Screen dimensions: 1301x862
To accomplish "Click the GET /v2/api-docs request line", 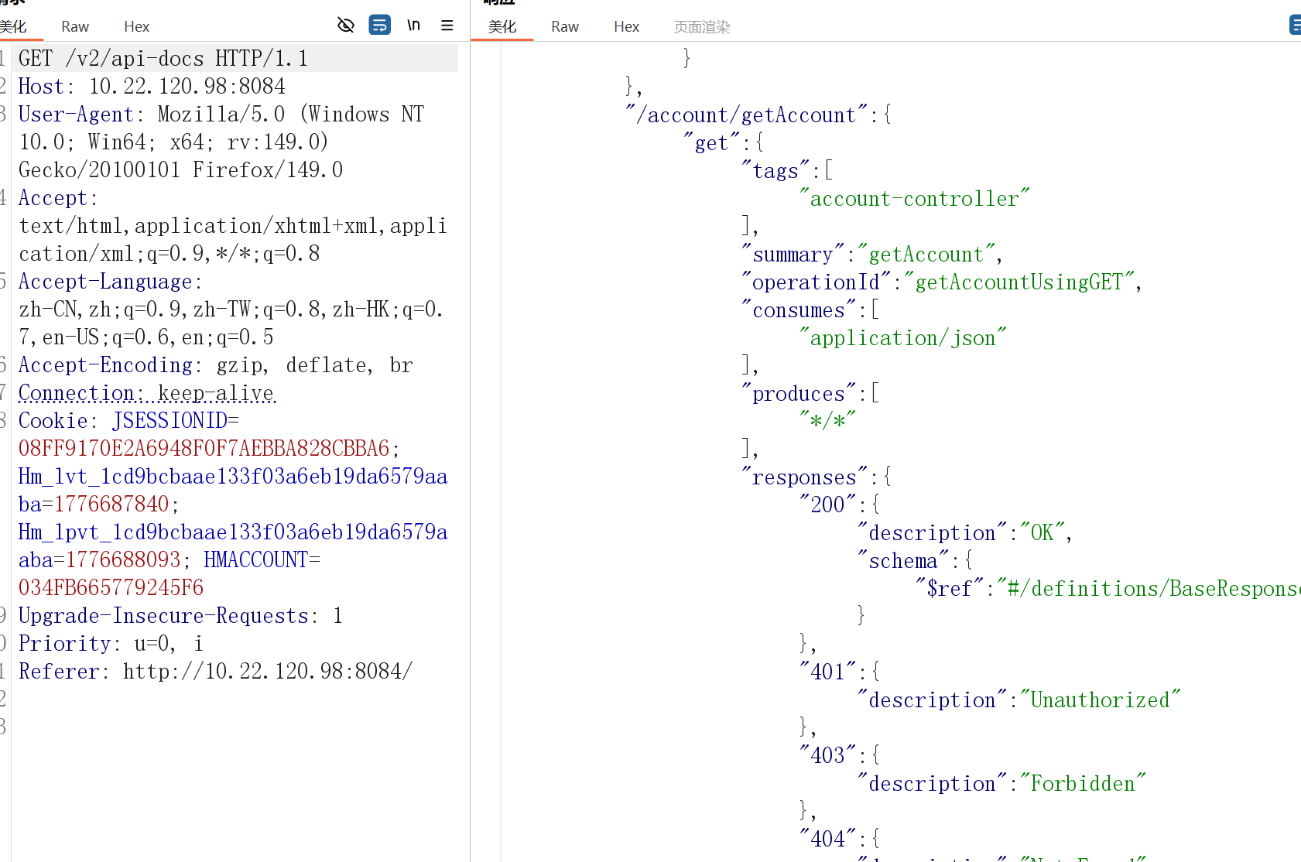I will point(163,58).
